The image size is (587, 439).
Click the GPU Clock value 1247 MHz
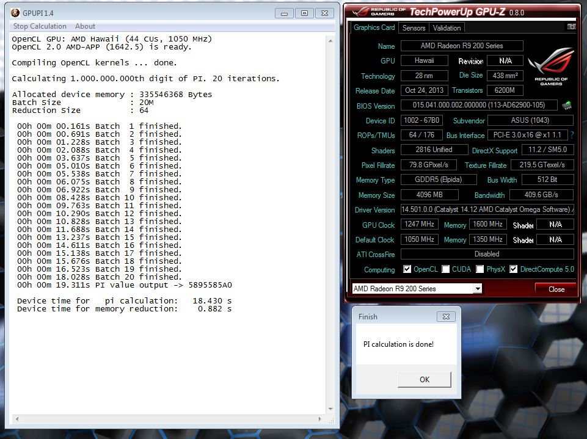419,224
